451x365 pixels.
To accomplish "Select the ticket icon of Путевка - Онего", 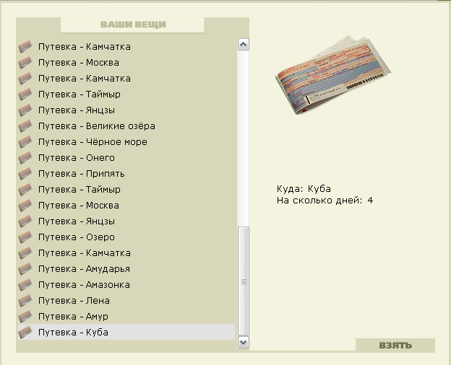I will (x=25, y=158).
